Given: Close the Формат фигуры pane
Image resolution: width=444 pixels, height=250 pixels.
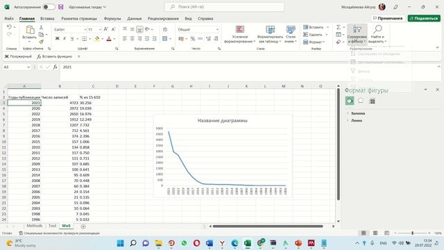Looking at the screenshot, I should click(x=438, y=90).
